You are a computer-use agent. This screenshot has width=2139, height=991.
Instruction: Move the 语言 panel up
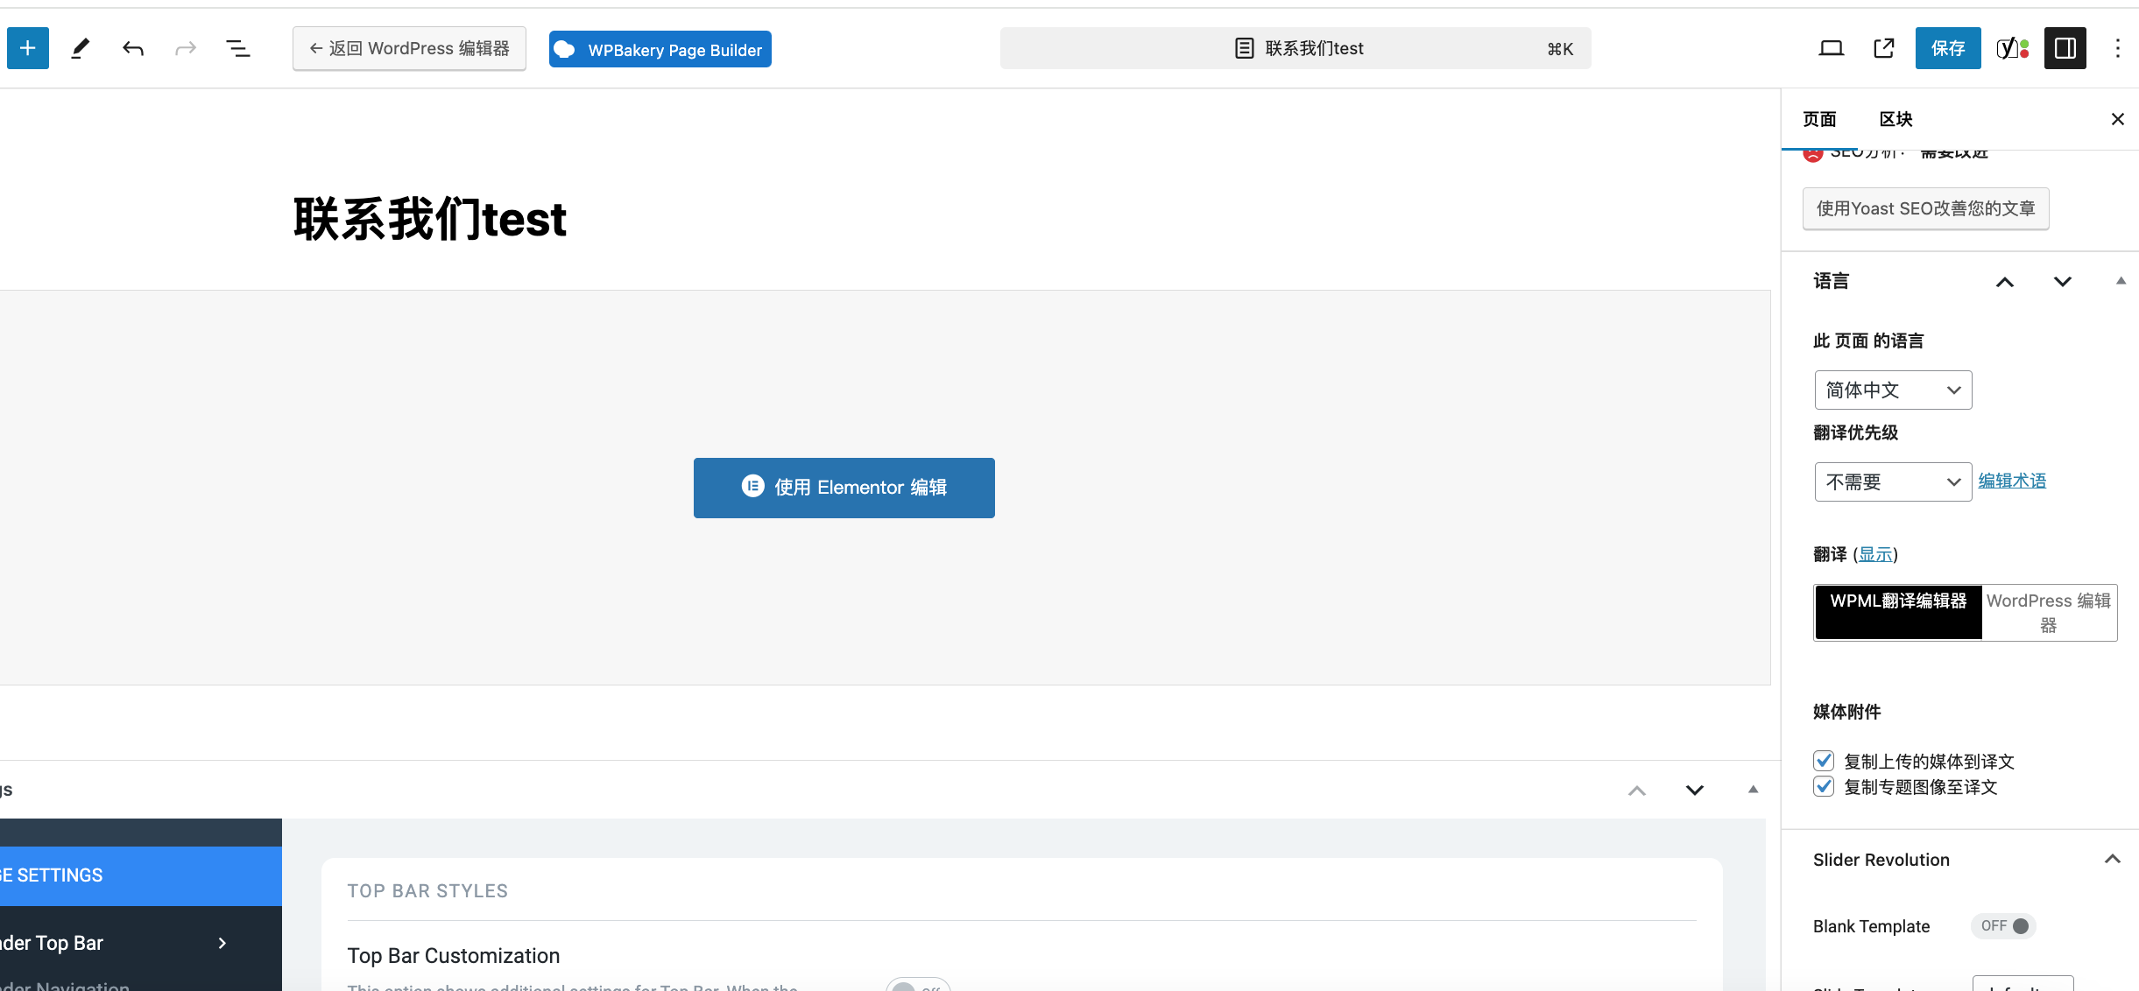[x=2005, y=282]
